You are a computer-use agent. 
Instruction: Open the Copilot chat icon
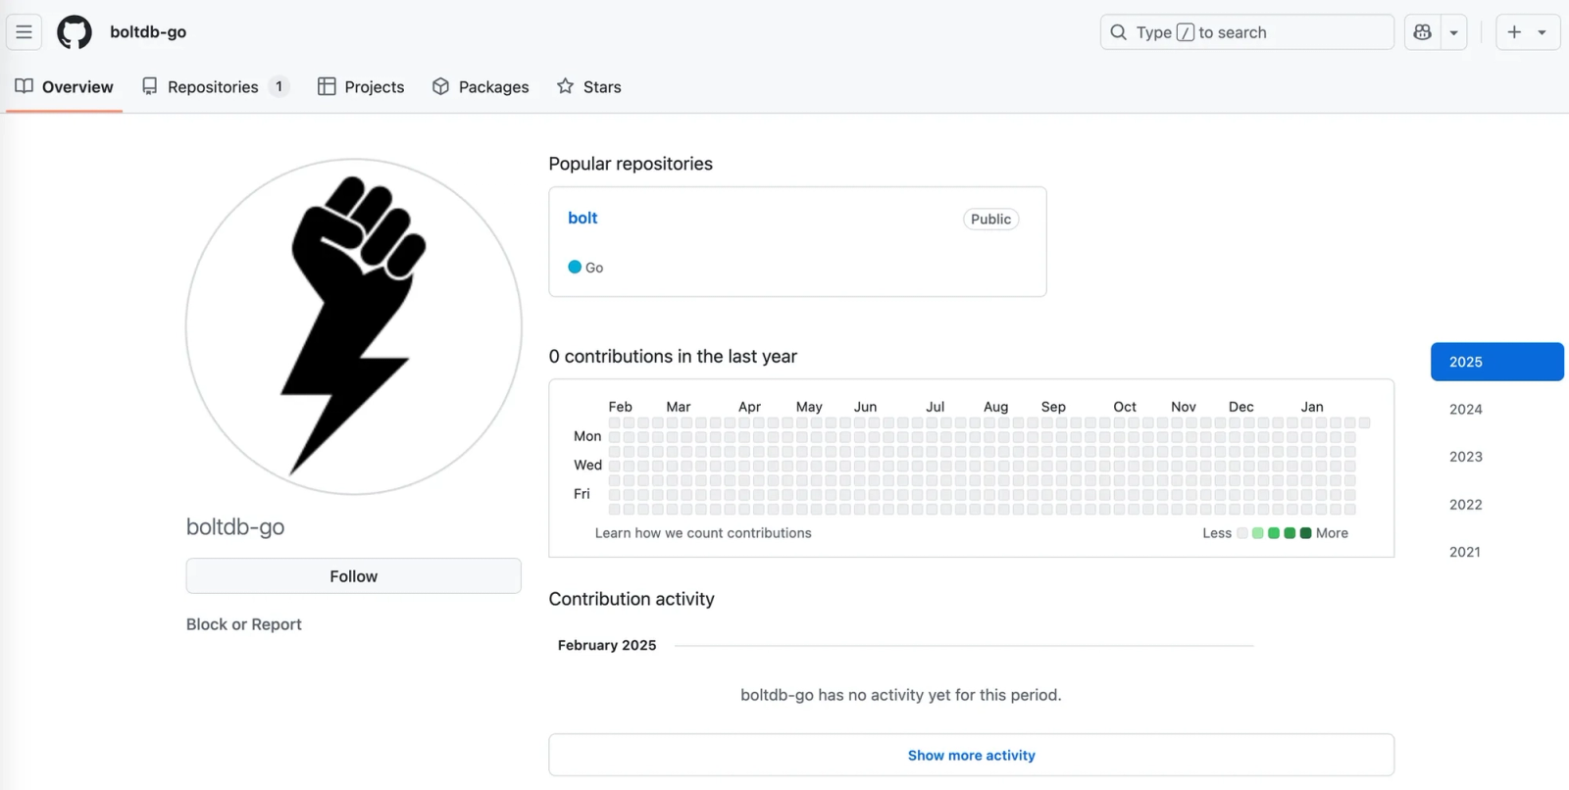click(1422, 32)
